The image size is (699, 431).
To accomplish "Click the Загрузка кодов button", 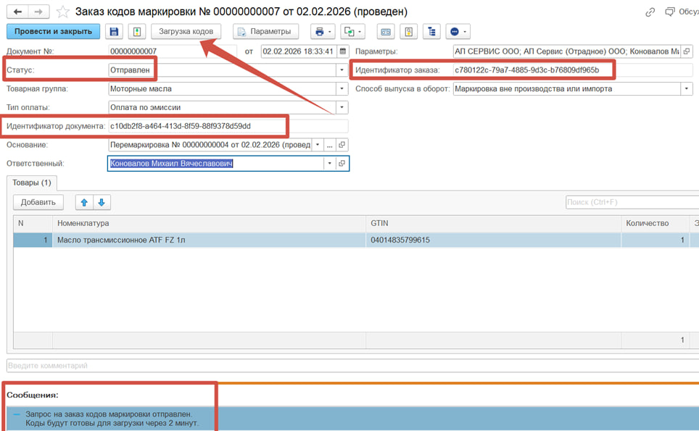I will 186,31.
